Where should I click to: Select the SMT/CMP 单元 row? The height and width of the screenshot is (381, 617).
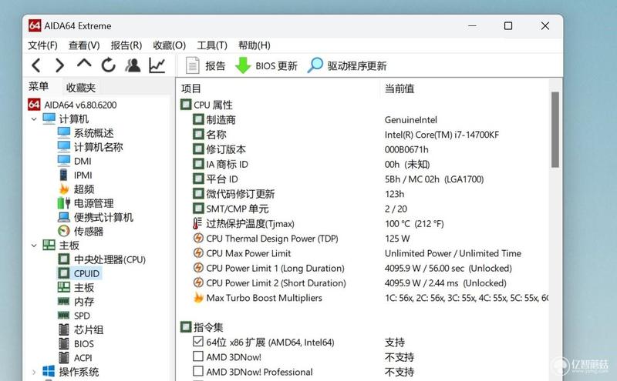[x=363, y=209]
